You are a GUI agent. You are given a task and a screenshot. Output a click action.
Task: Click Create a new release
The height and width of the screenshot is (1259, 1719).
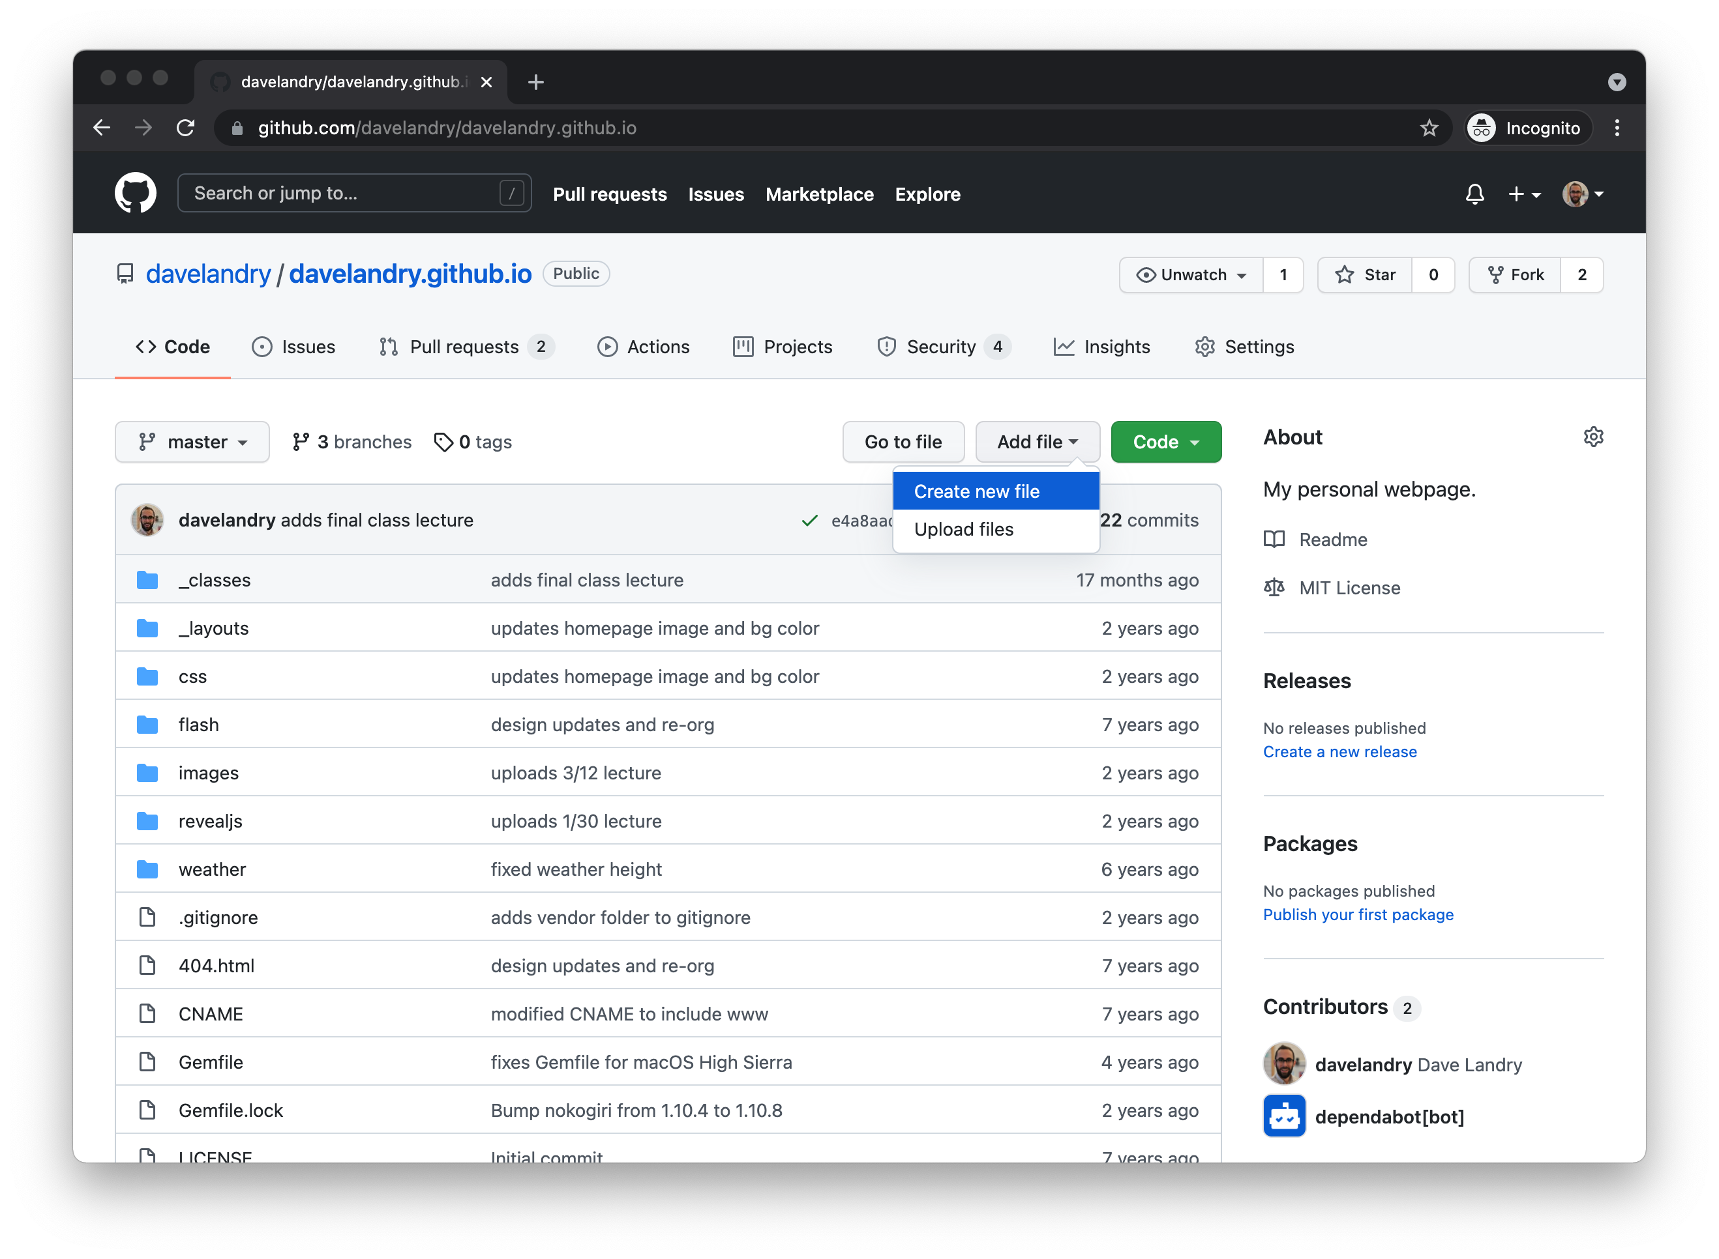(1339, 751)
